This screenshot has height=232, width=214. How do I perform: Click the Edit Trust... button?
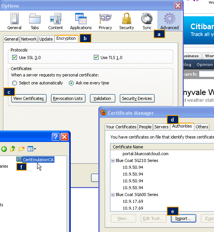pos(154,218)
